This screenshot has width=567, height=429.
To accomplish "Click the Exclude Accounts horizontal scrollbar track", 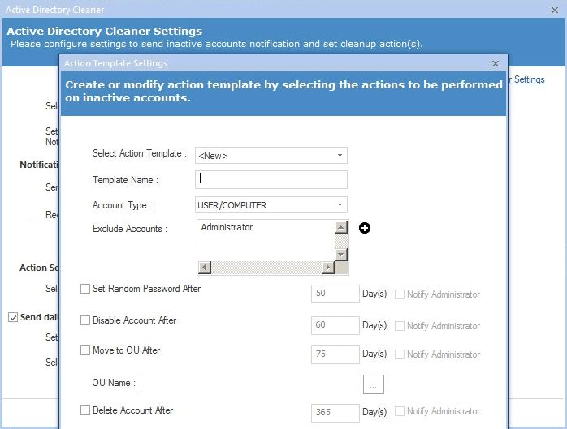I will [266, 268].
